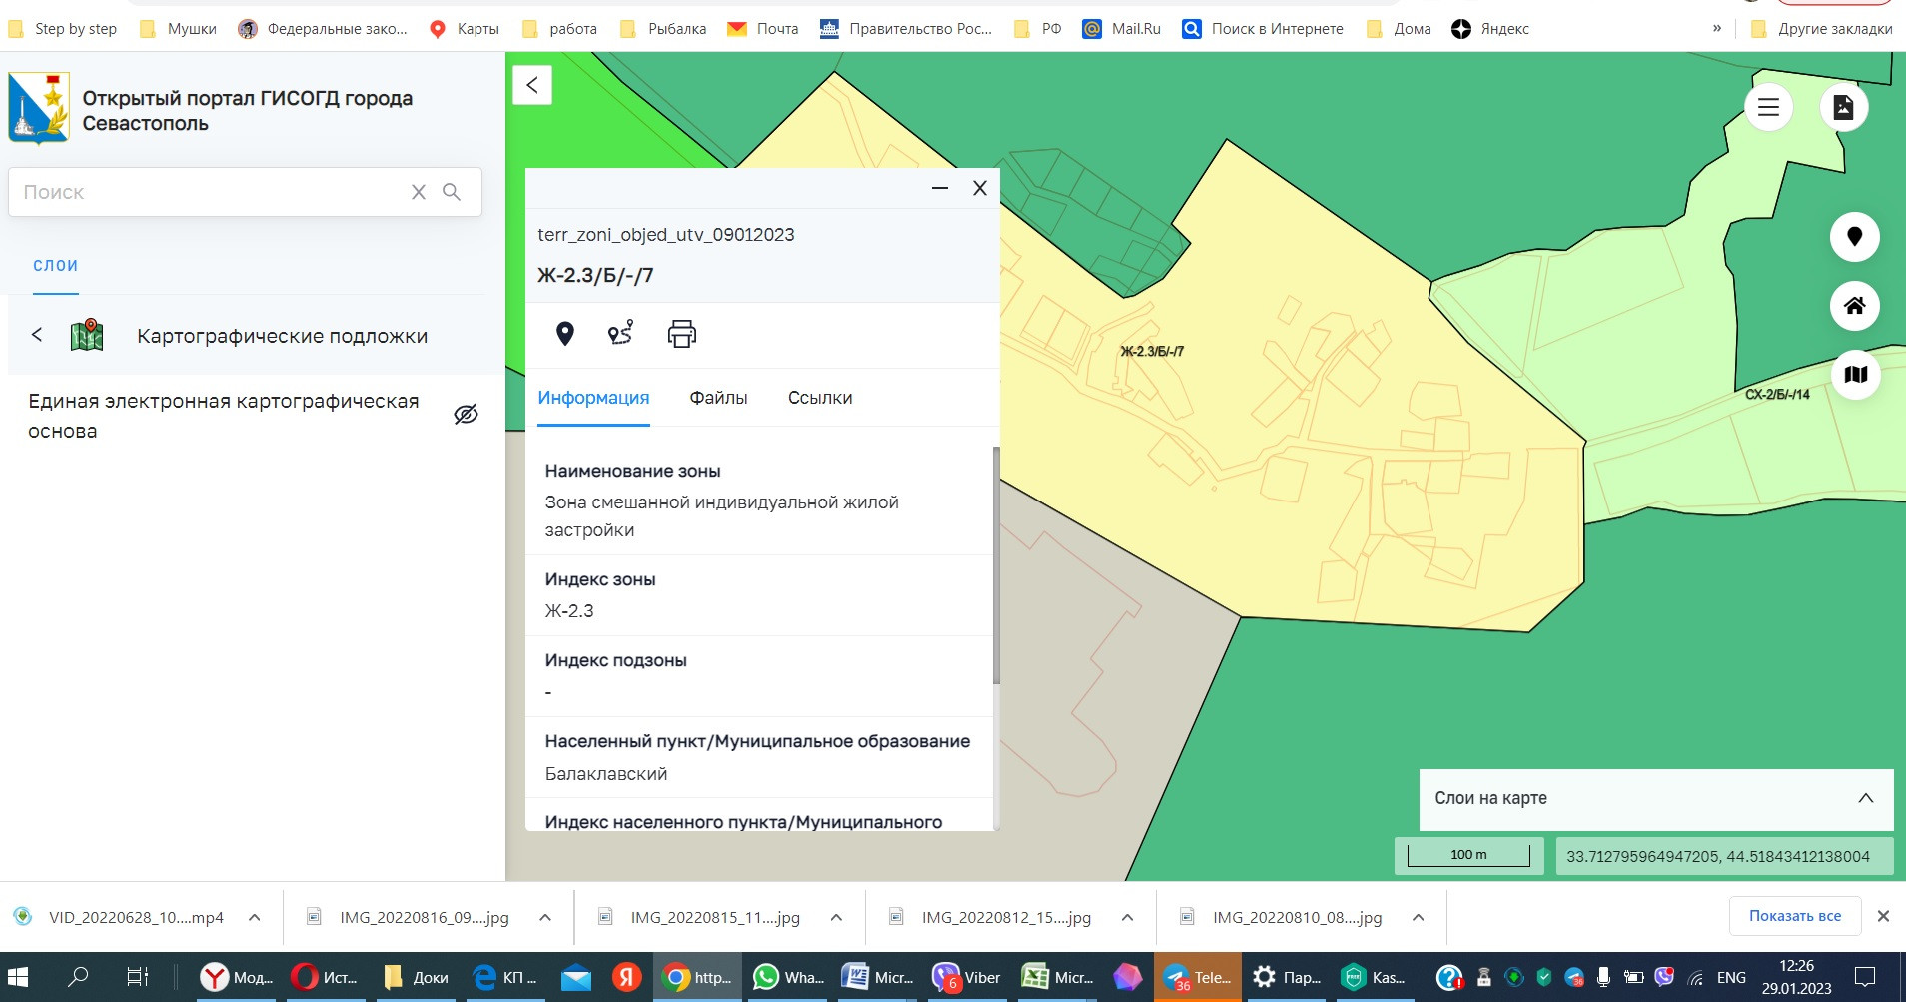Print the zone info using the printer icon
1906x1002 pixels.
pos(682,334)
